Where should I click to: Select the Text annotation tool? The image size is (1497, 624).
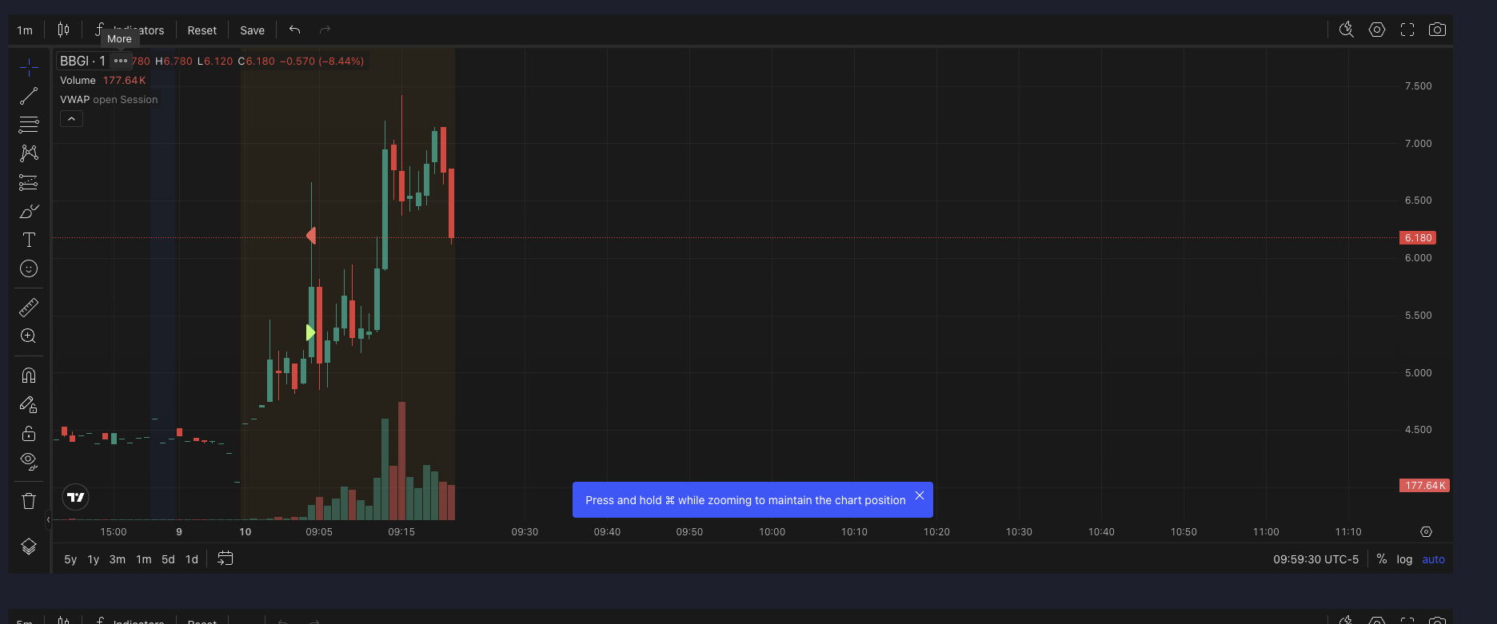tap(29, 240)
